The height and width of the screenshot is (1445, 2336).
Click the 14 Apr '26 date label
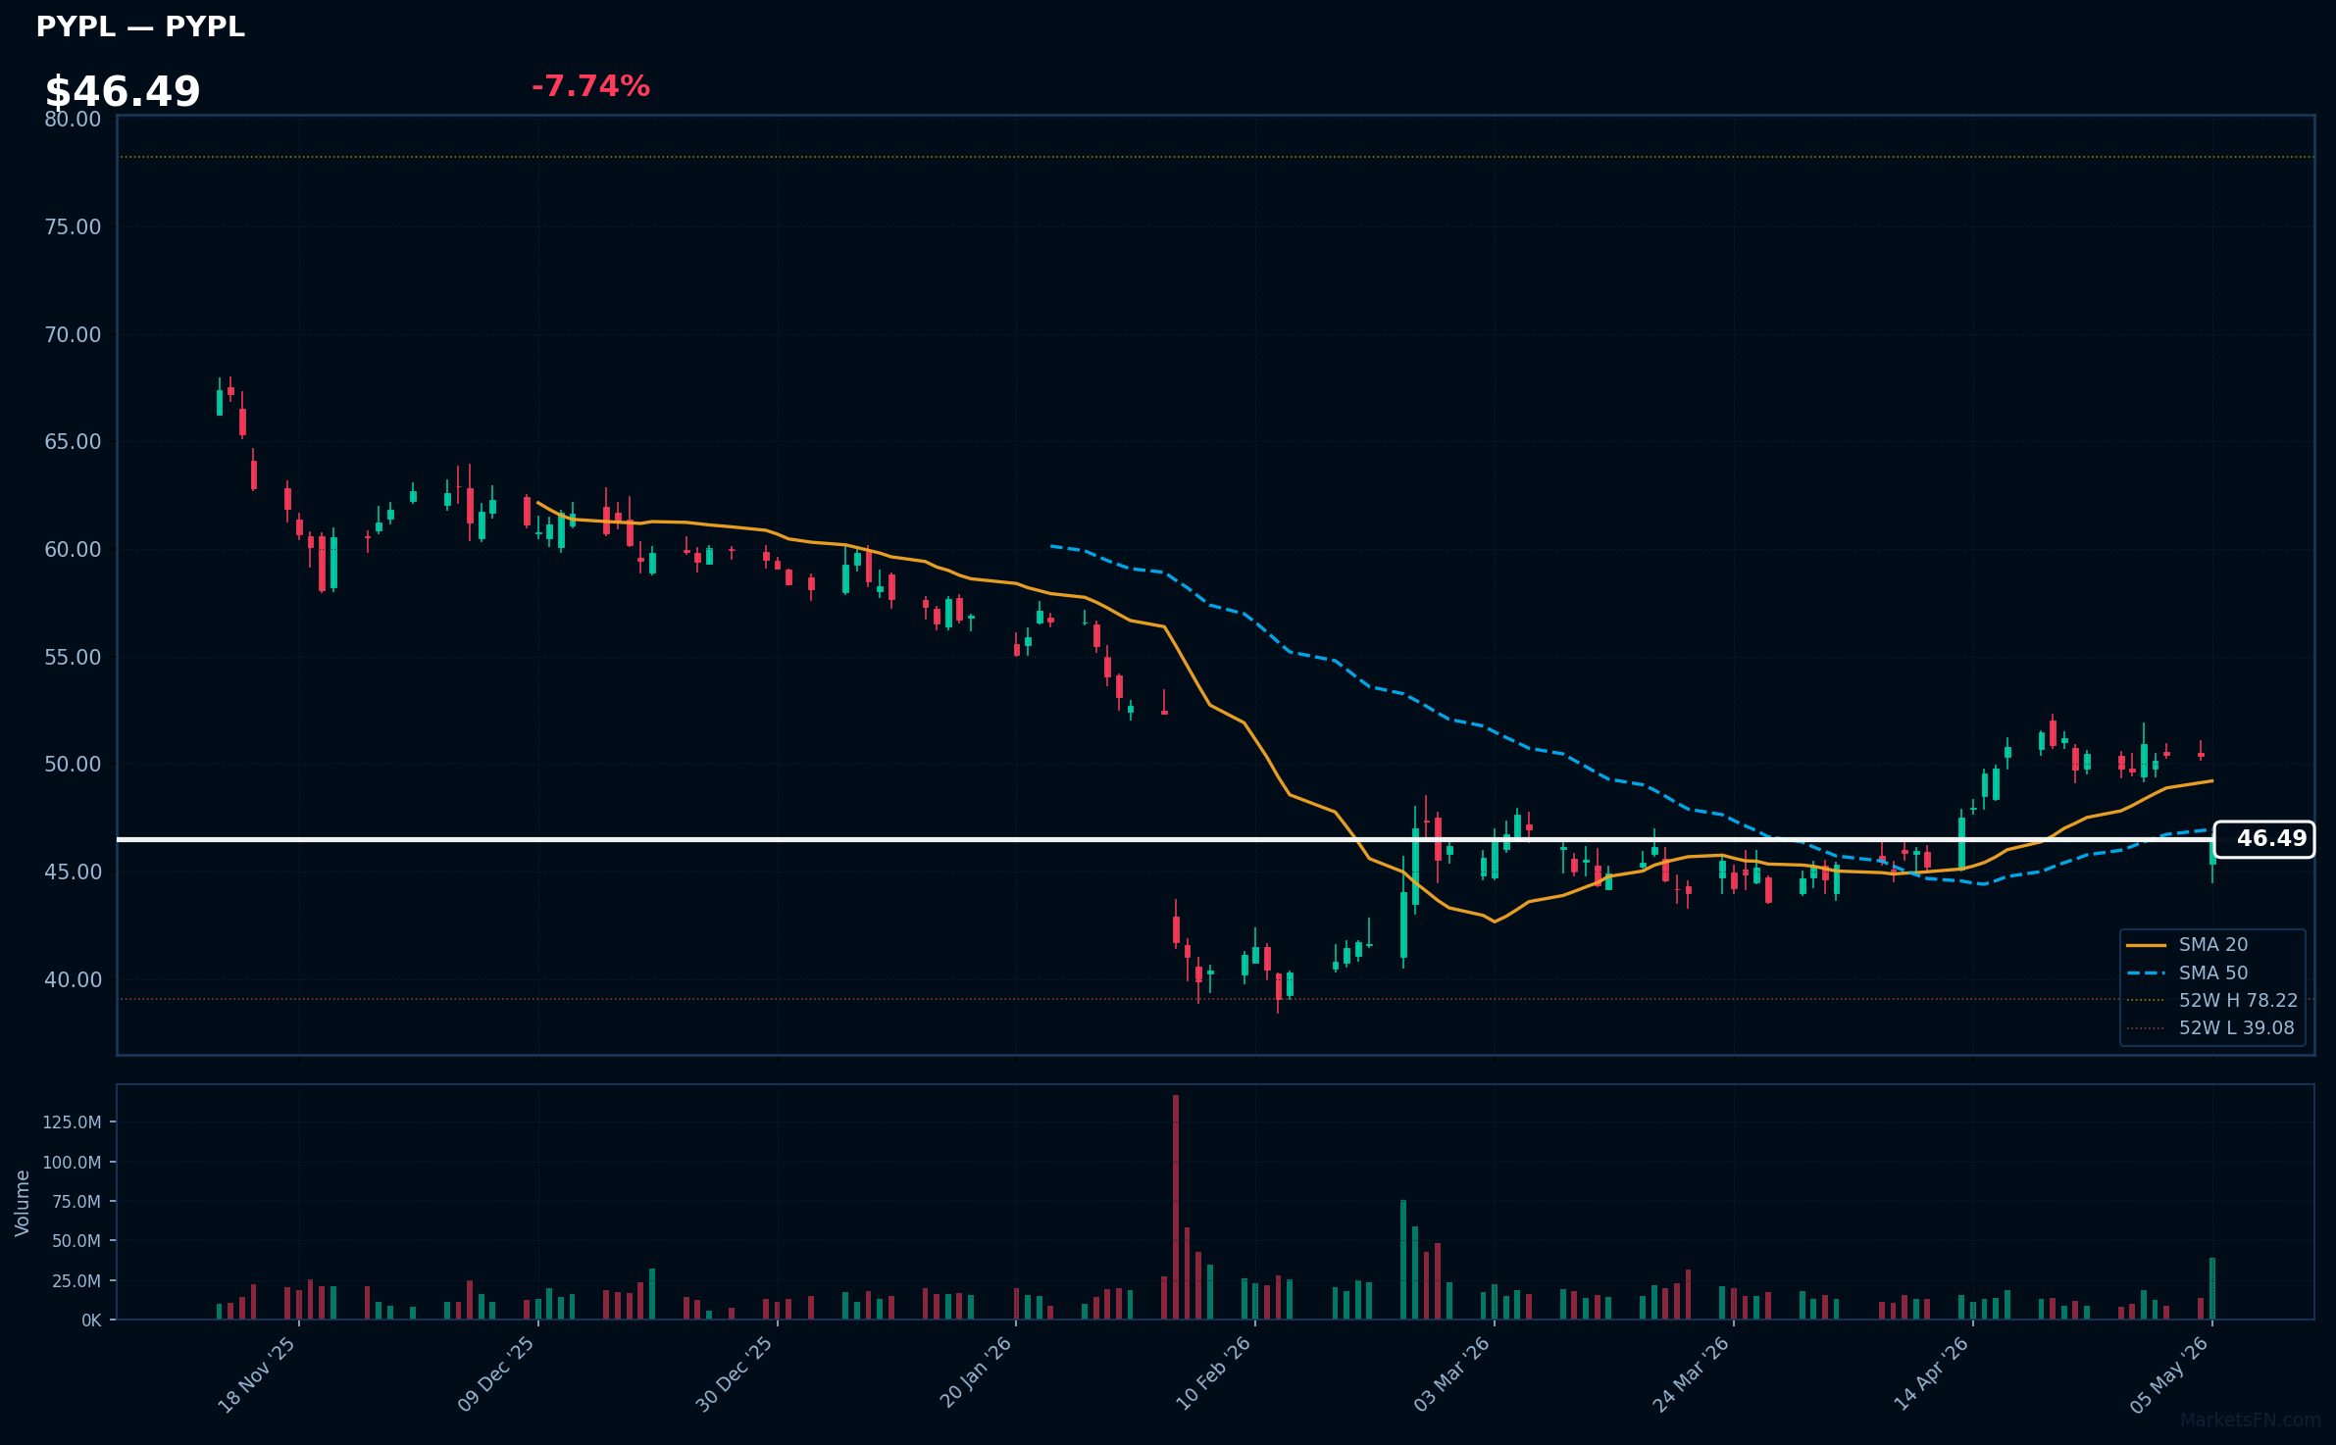coord(1931,1374)
